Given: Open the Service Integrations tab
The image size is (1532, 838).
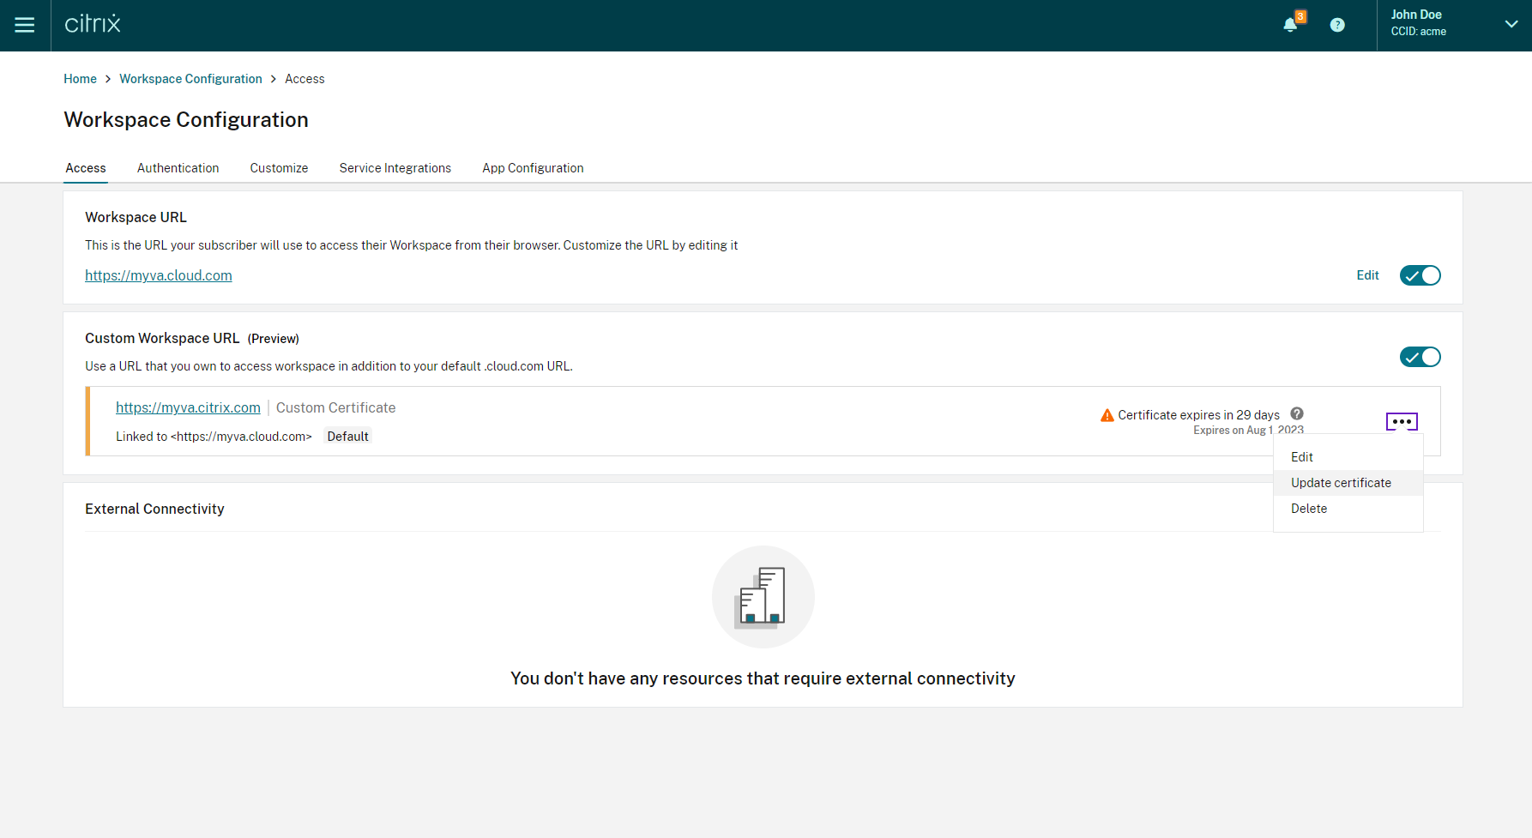Looking at the screenshot, I should tap(395, 168).
